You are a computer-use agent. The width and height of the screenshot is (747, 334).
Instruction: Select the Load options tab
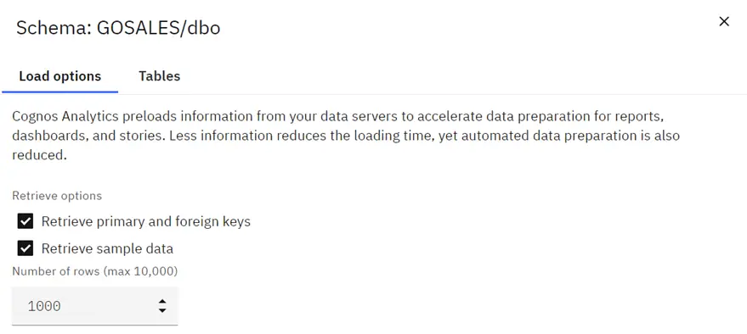point(60,76)
